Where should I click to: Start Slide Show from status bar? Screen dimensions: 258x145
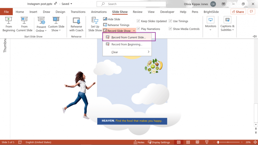207,142
